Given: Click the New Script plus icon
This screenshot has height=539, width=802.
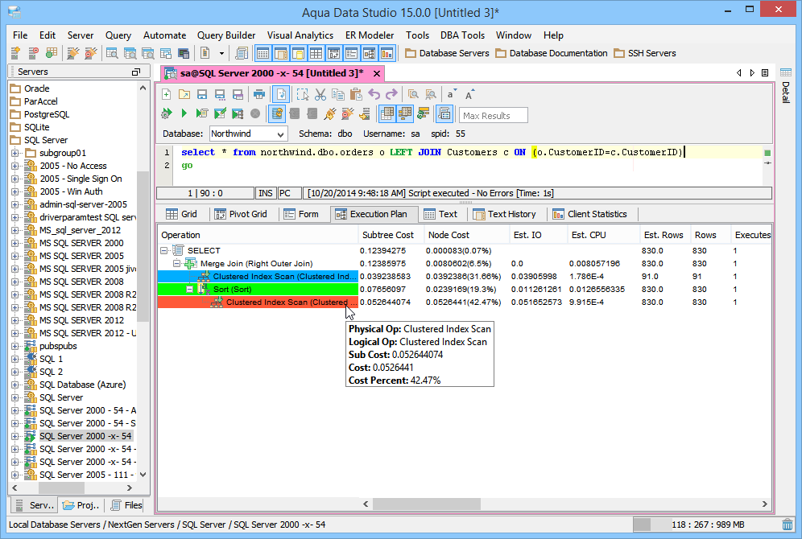Looking at the screenshot, I should [166, 94].
